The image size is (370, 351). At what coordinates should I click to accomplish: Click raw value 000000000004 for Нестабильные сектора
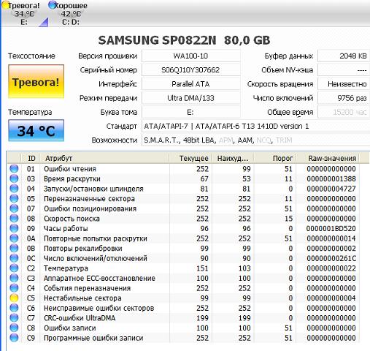pyautogui.click(x=331, y=298)
